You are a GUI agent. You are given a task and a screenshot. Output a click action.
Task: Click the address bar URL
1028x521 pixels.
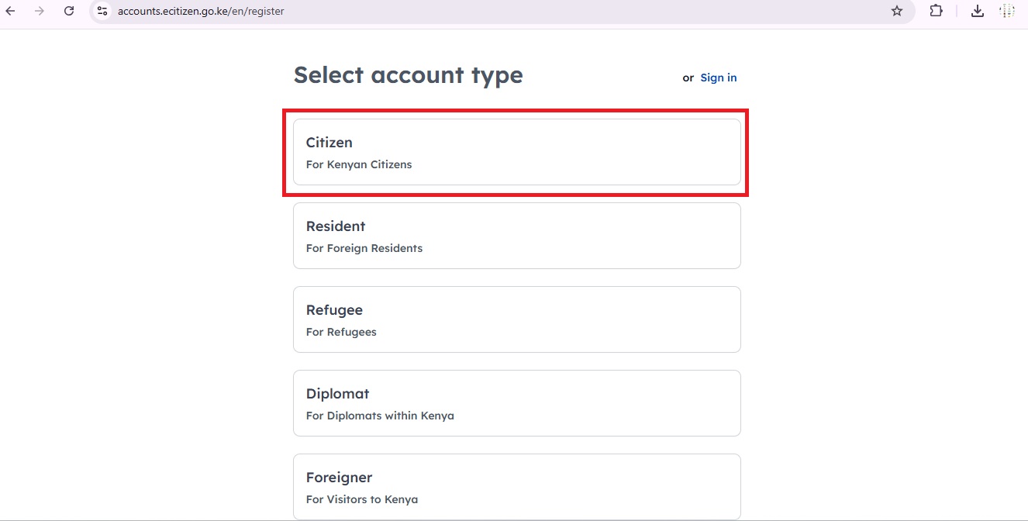click(x=201, y=12)
